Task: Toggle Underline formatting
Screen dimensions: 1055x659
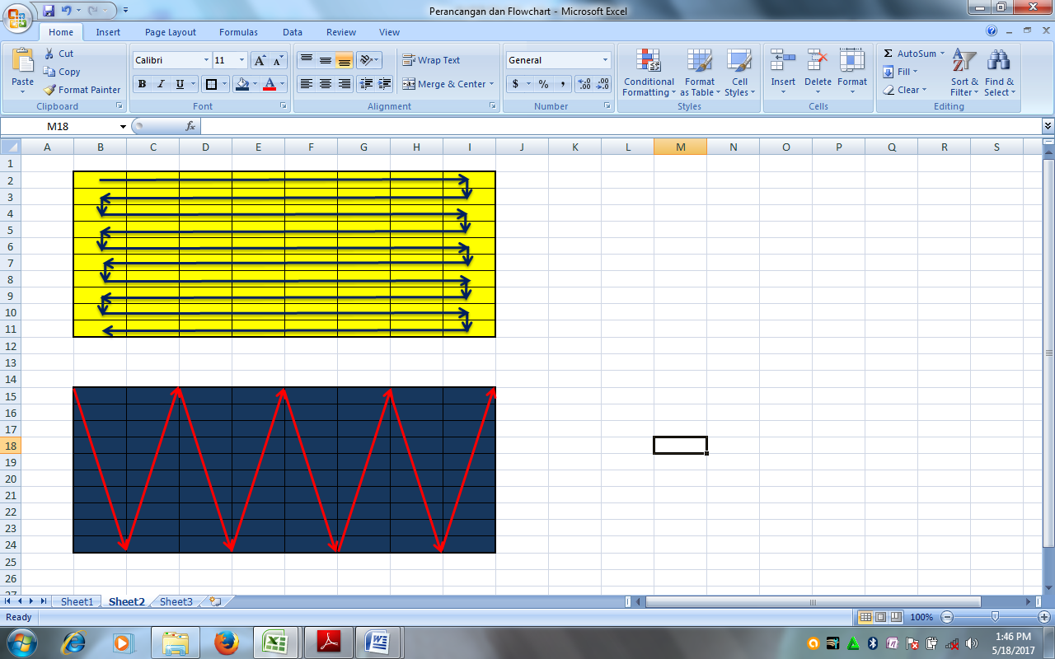Action: (x=180, y=84)
